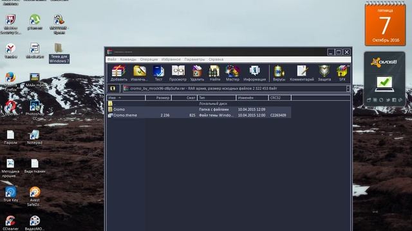The width and height of the screenshot is (412, 231).
Task: Click the Удалить (Delete) toolbar icon
Action: 197,73
